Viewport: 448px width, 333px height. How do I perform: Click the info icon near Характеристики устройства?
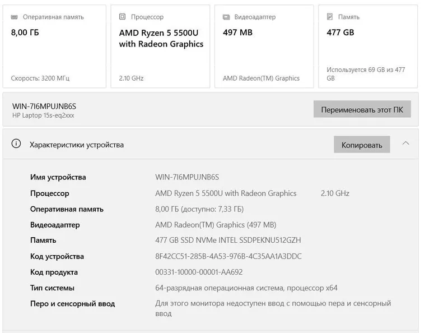(16, 144)
